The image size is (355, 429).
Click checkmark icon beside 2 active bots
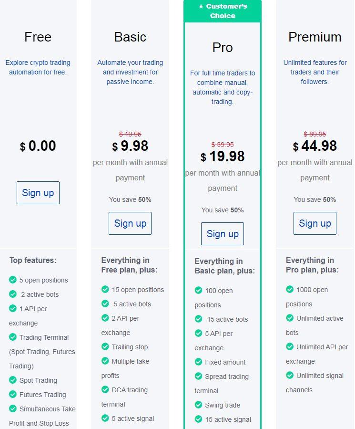pyautogui.click(x=13, y=294)
